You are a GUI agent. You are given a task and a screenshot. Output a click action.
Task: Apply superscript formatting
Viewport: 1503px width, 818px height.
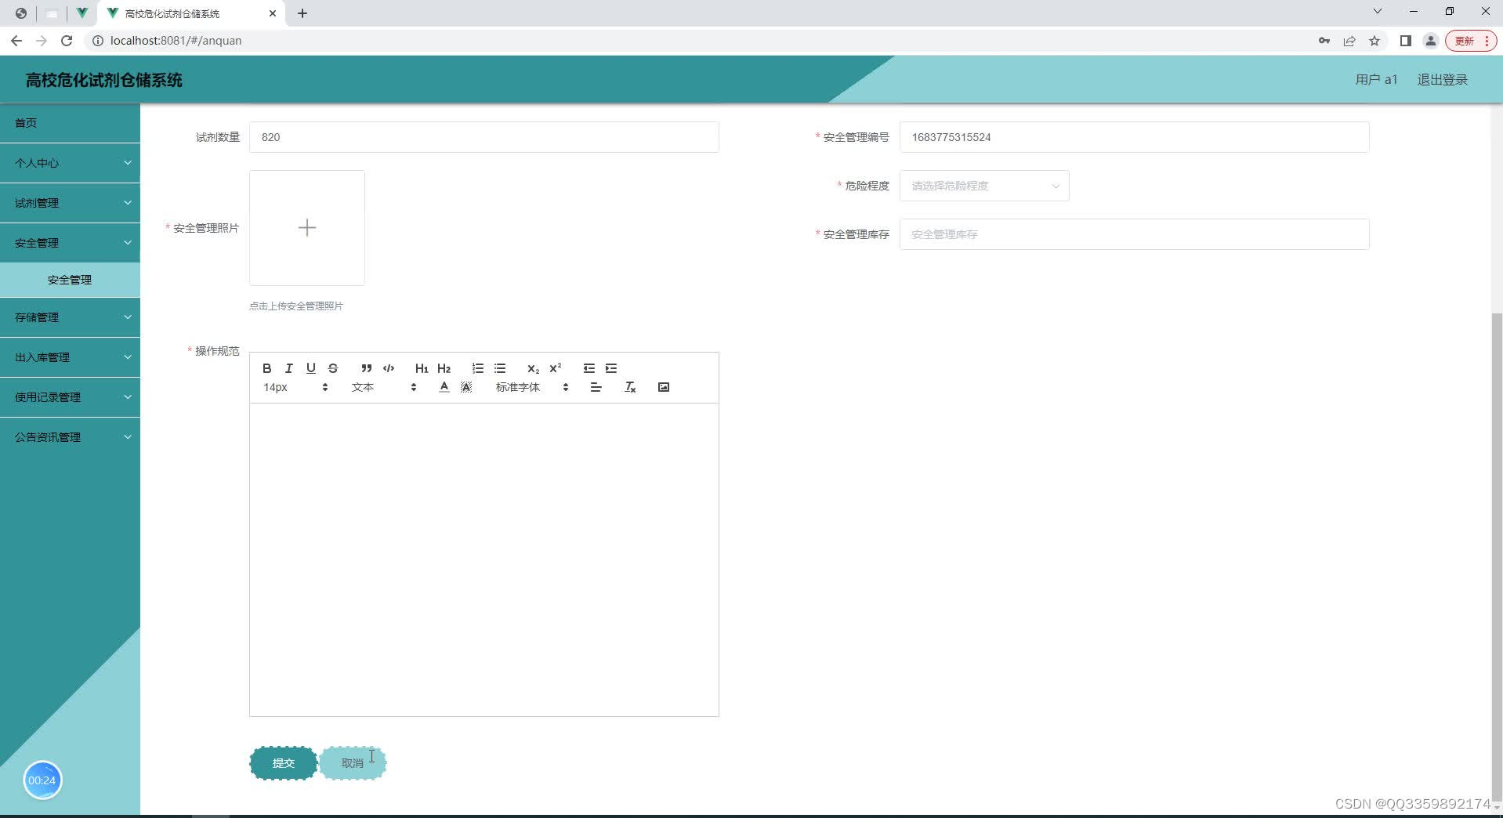coord(556,368)
